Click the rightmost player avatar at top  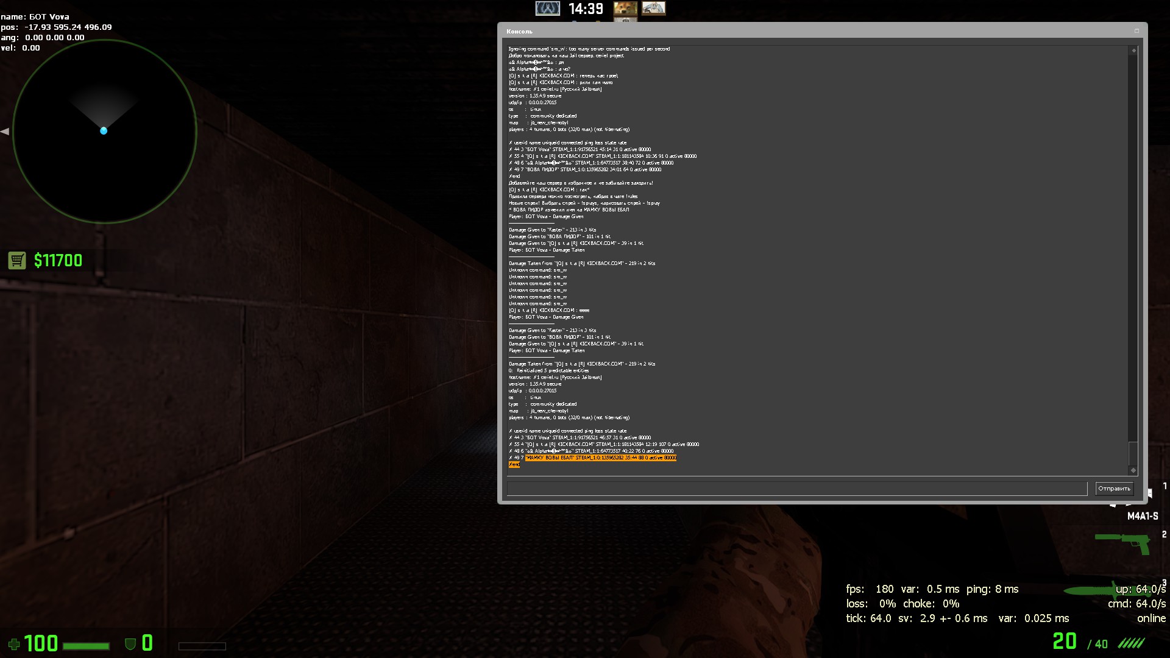[x=653, y=9]
